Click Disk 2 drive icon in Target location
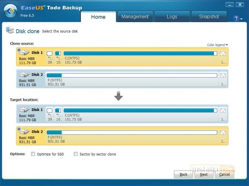Image resolution: width=249 pixels, height=186 pixels. coord(25,132)
